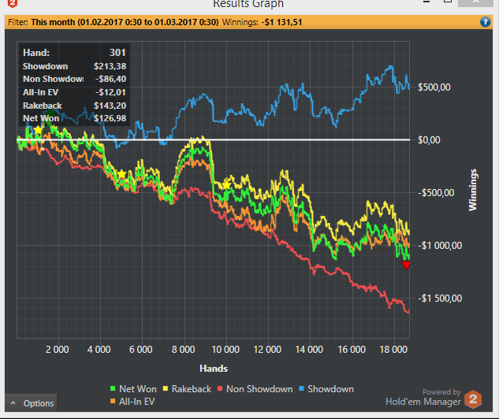This screenshot has width=499, height=419.
Task: Select the yellow star marker near hand 5 000
Action: [x=121, y=174]
